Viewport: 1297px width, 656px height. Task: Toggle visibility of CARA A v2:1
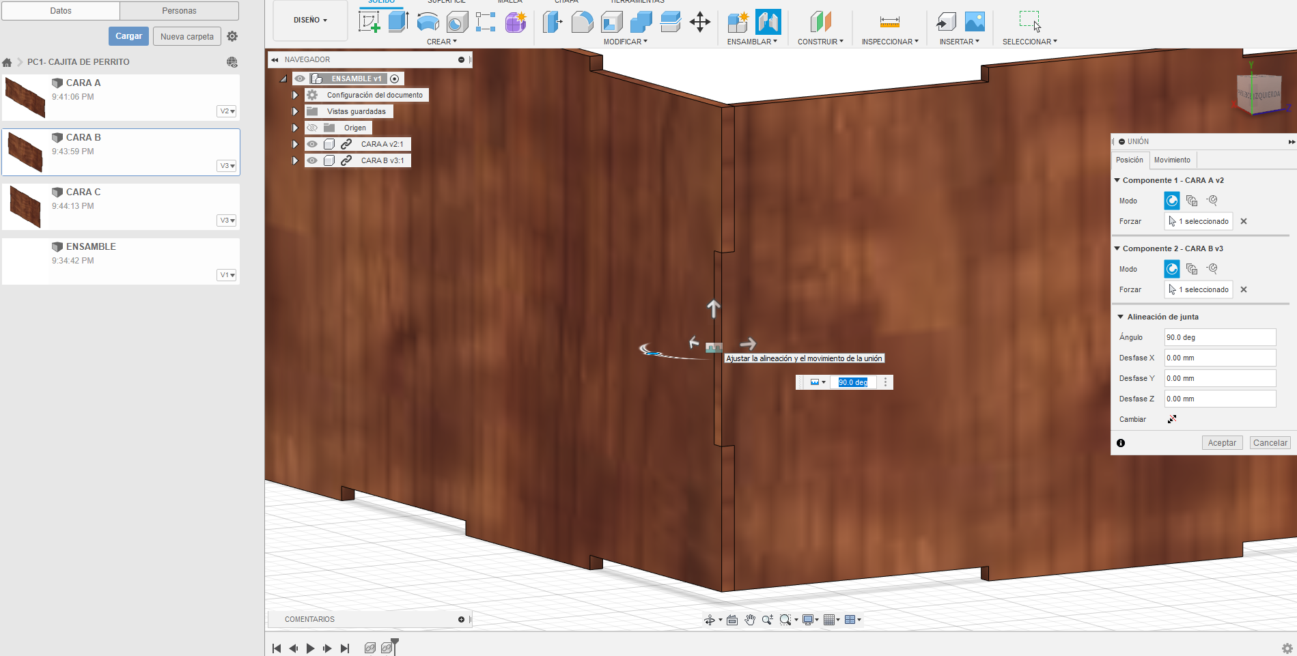point(312,144)
